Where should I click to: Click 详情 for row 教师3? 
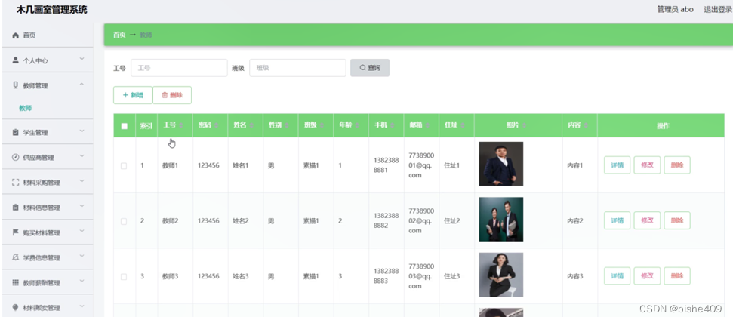tap(617, 276)
